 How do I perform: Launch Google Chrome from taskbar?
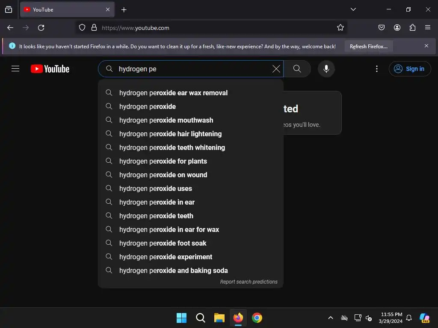coord(257,318)
